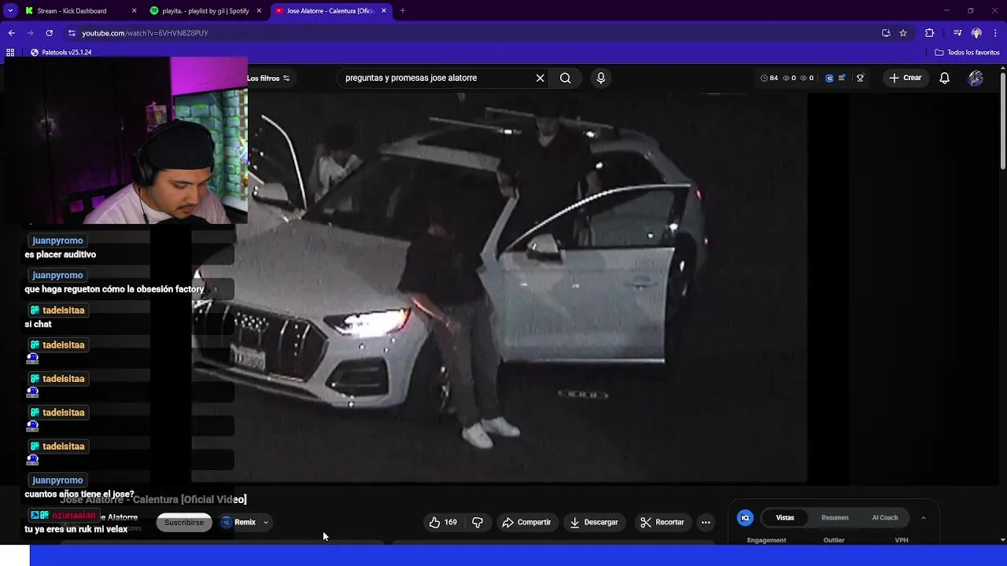Viewport: 1007px width, 566px height.
Task: Bookmark this page with the star icon
Action: click(903, 33)
